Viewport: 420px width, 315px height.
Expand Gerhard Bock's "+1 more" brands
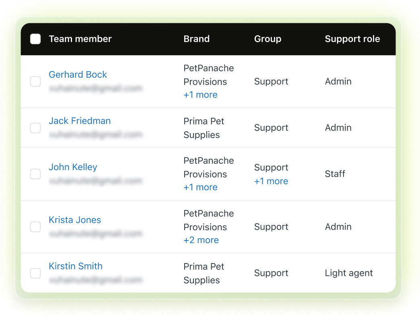coord(200,95)
